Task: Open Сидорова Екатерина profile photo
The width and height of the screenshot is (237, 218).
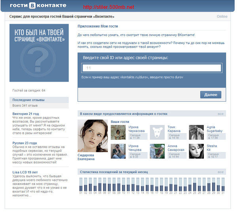Action: [93, 136]
